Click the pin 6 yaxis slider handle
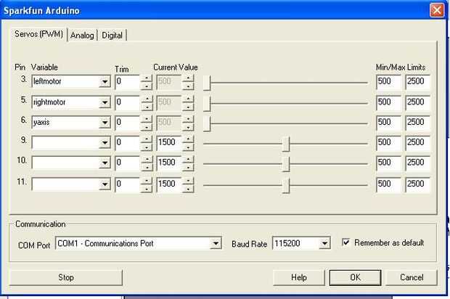Image resolution: width=450 pixels, height=299 pixels. coord(207,124)
